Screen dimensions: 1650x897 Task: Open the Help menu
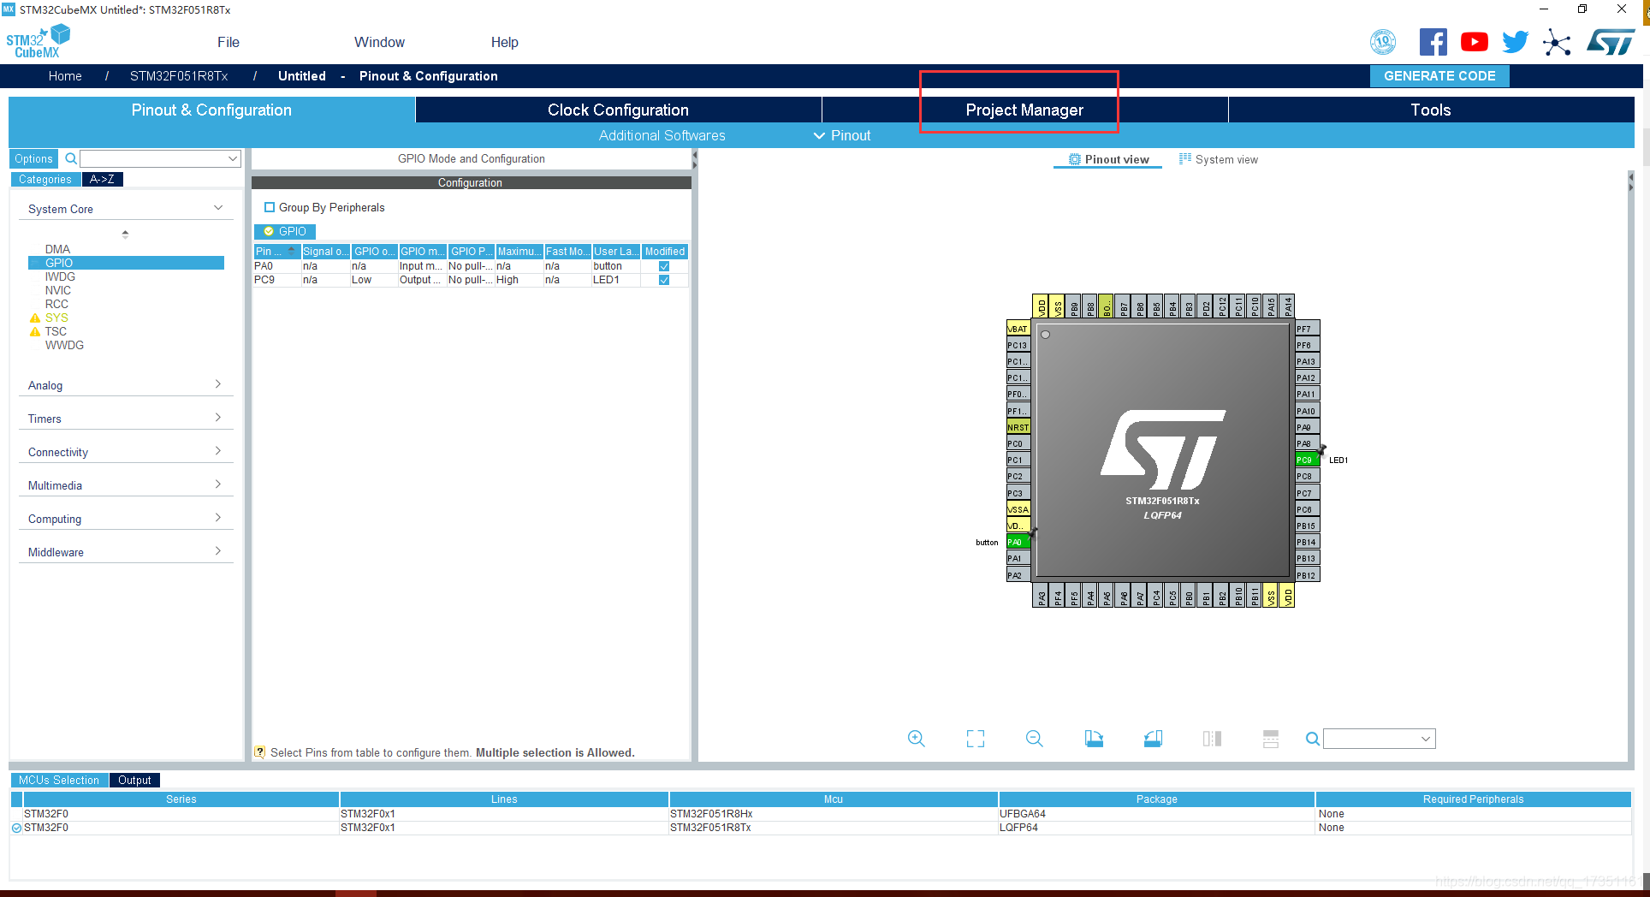coord(504,42)
